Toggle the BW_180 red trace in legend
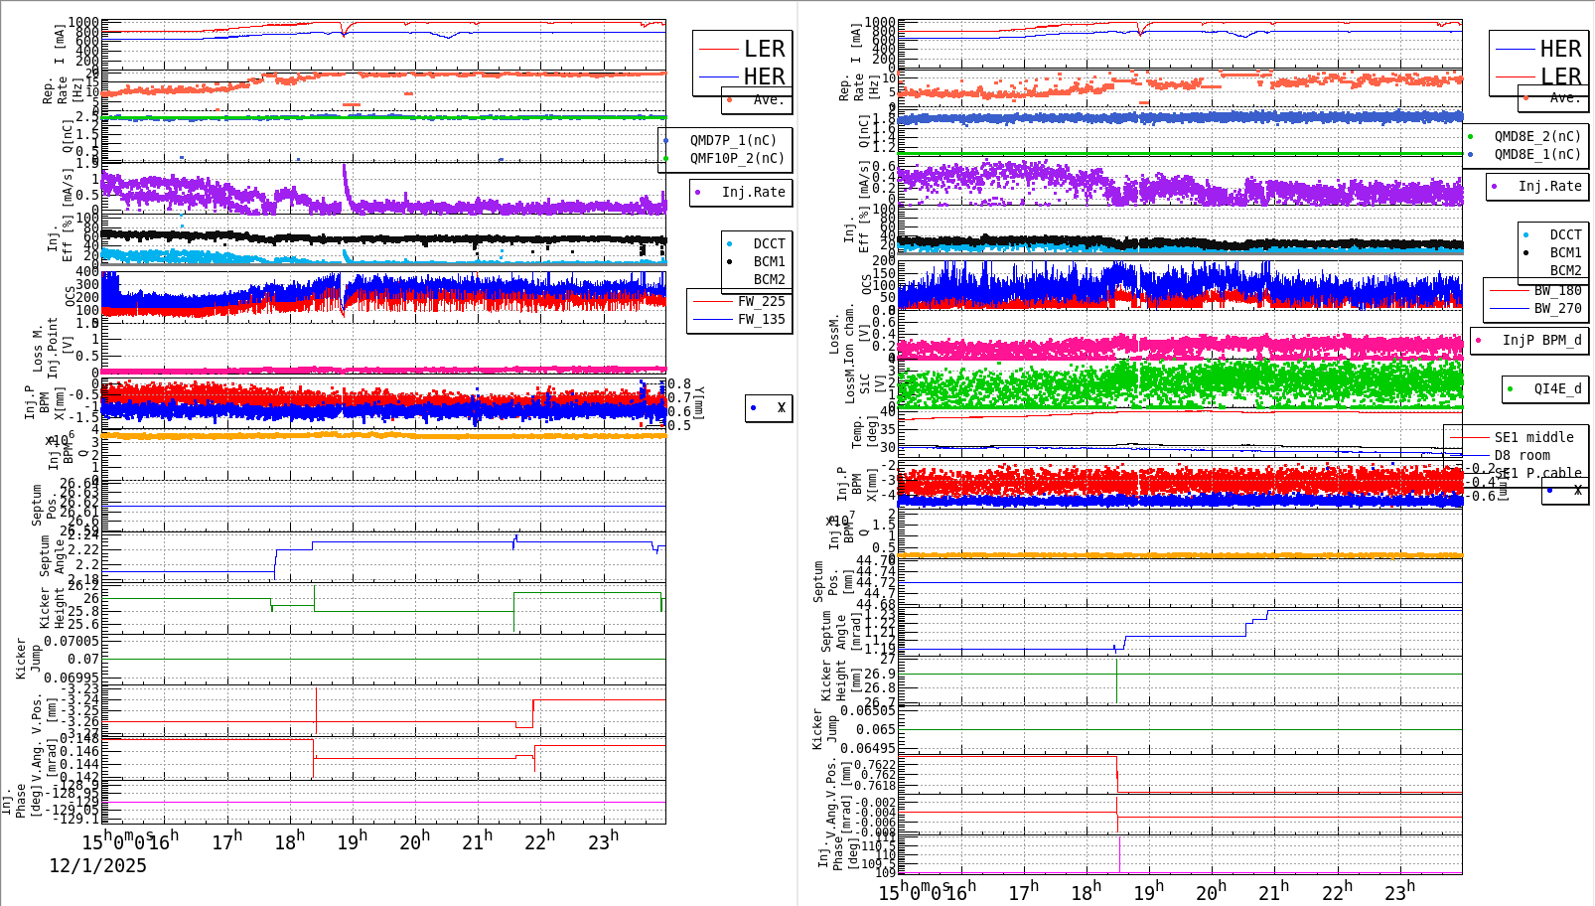This screenshot has width=1595, height=906. (x=1510, y=289)
